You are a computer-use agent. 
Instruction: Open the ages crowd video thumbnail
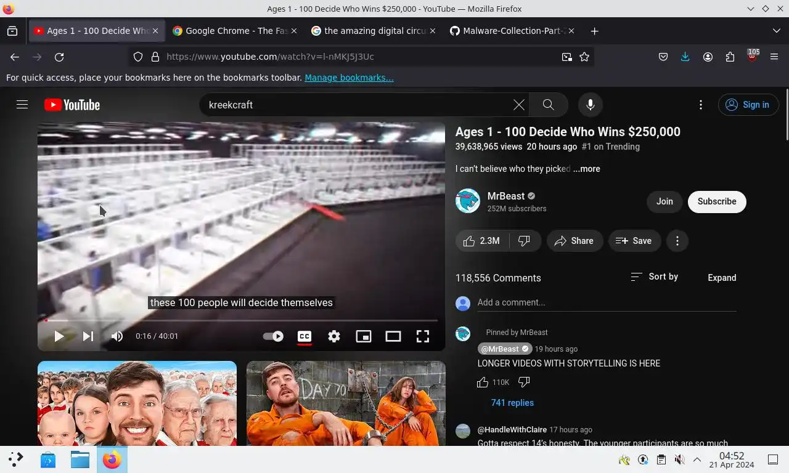click(137, 403)
